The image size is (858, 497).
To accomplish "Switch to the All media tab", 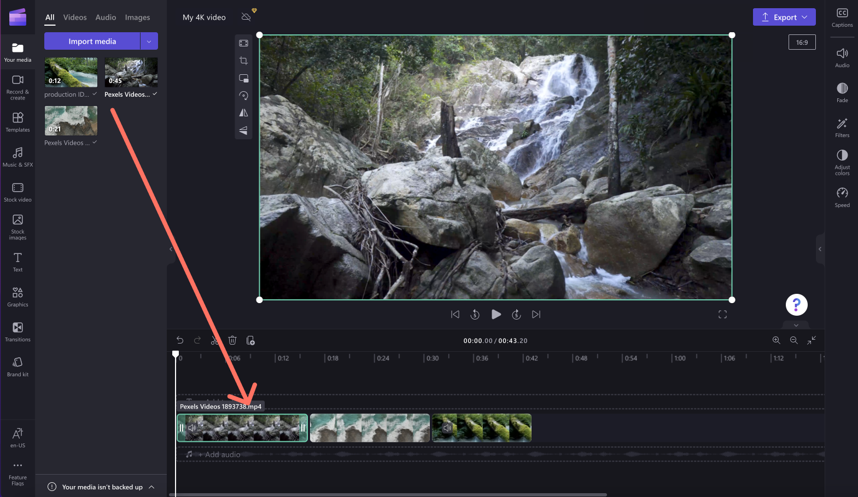I will 50,17.
